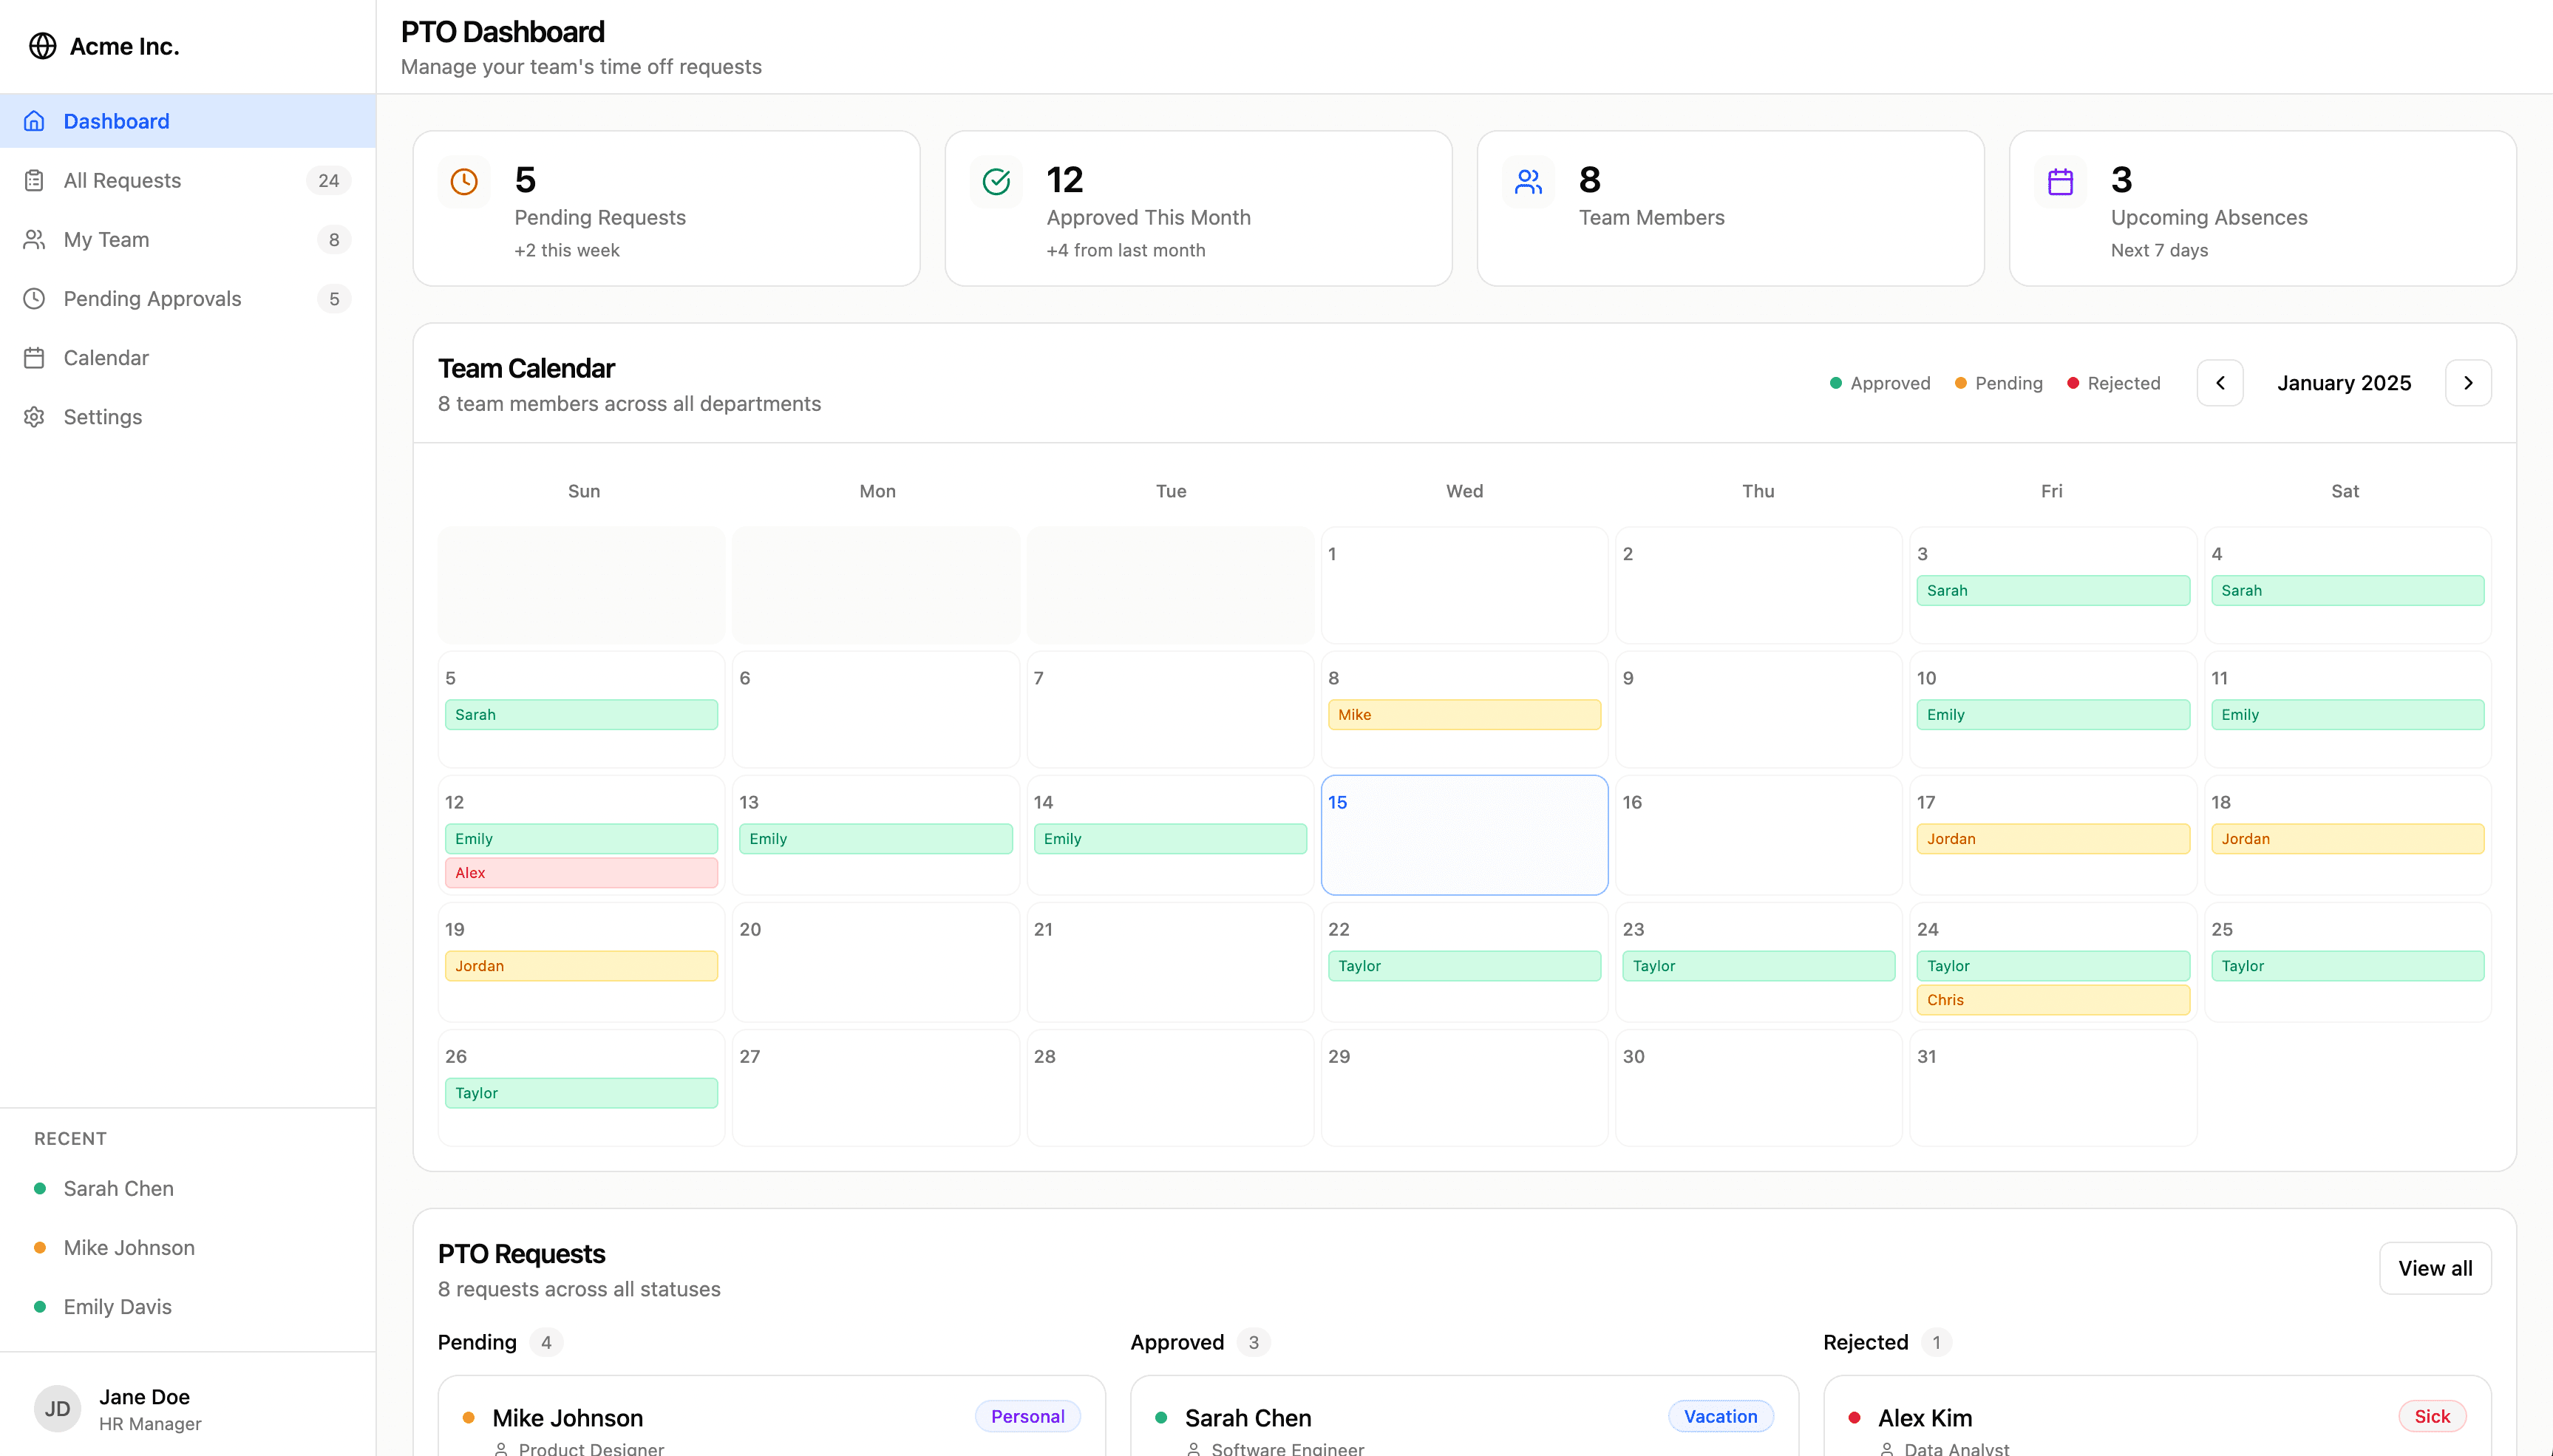This screenshot has height=1456, width=2553.
Task: Click the Alex rejected event on January 12
Action: [x=581, y=872]
